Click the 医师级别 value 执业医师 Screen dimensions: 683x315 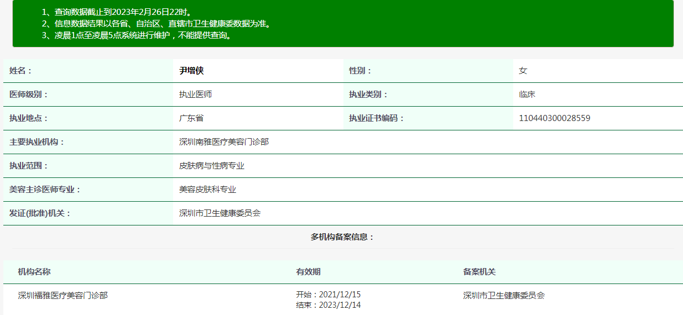pos(195,95)
